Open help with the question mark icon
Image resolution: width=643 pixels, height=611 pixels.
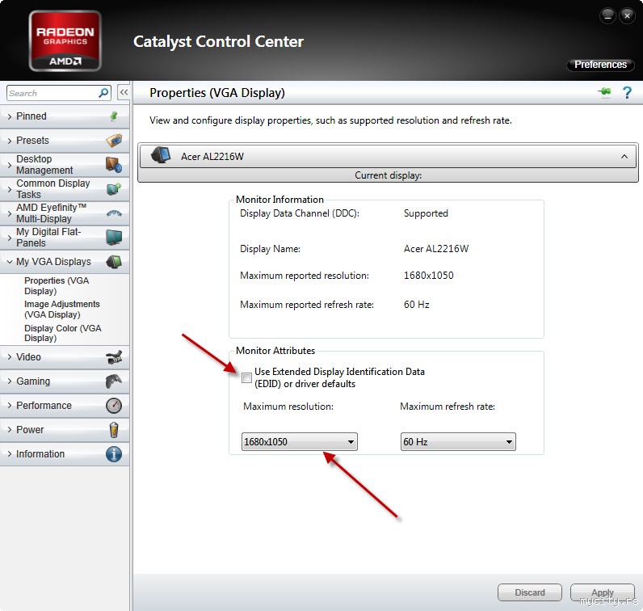coord(627,92)
